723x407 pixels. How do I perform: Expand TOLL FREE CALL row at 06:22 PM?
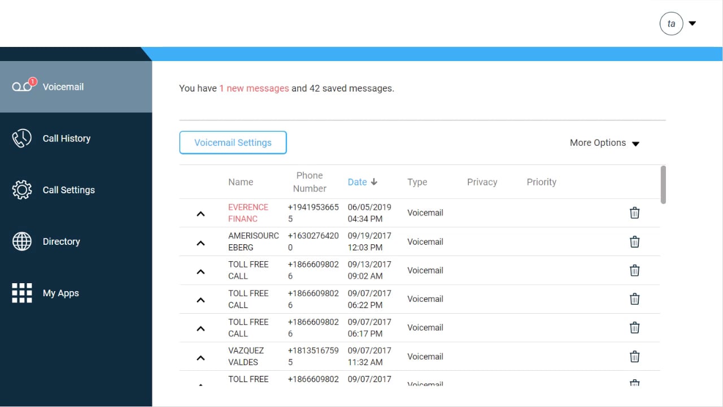pyautogui.click(x=201, y=300)
